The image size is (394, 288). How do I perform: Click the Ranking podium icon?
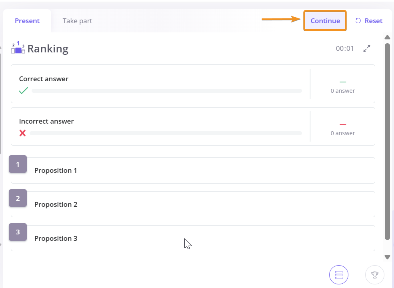point(18,47)
